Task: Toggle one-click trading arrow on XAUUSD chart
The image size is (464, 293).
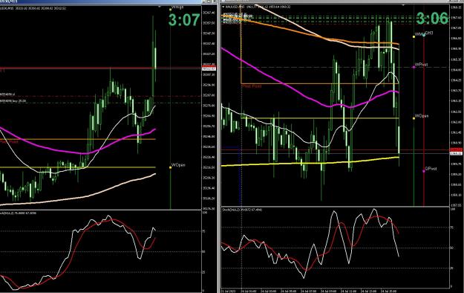Action: click(x=223, y=7)
